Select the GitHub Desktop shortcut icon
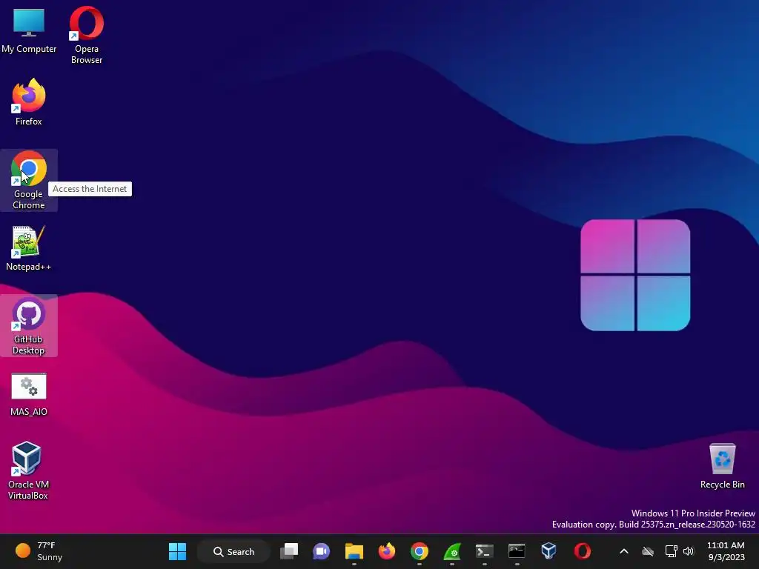Viewport: 759px width, 569px height. (29, 325)
